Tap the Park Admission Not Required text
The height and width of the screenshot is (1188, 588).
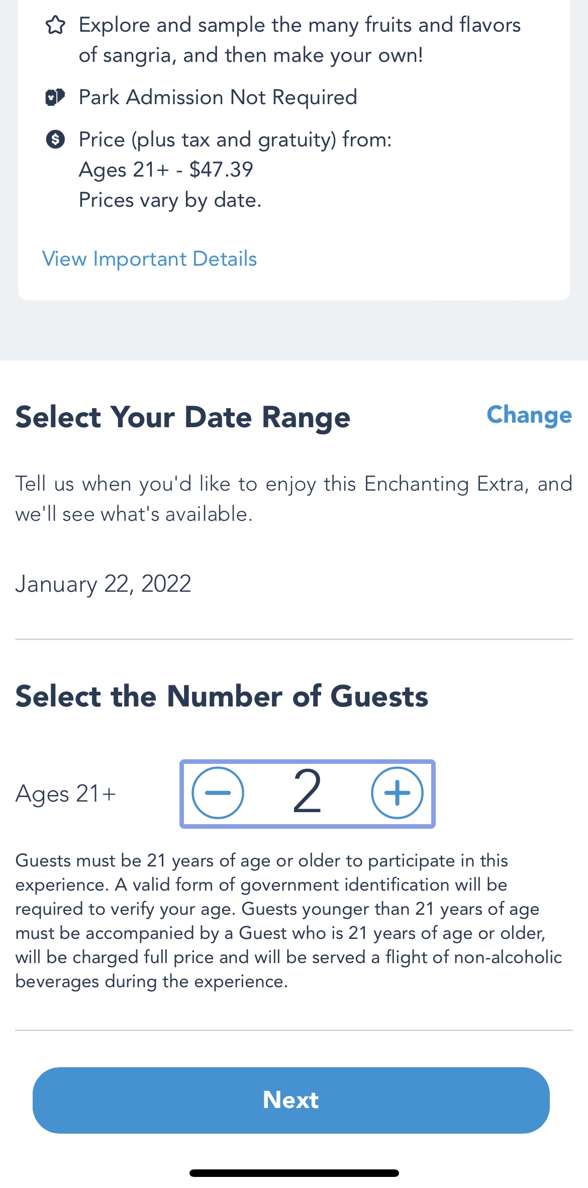218,97
